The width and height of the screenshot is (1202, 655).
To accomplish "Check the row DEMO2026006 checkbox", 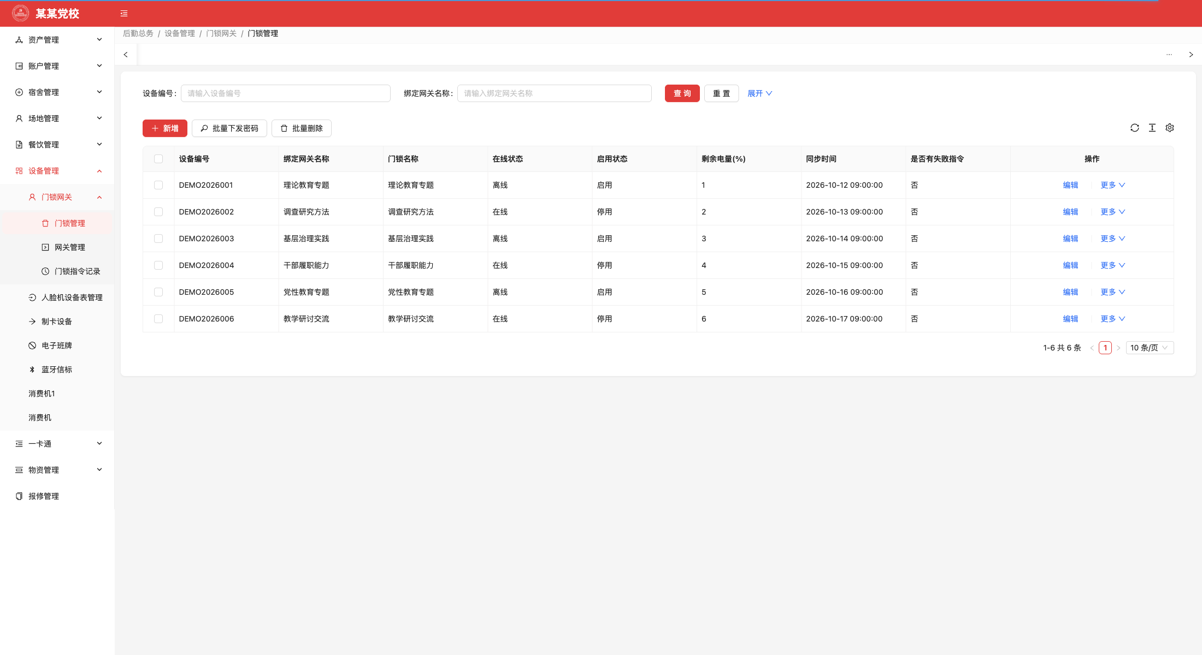I will (x=158, y=319).
